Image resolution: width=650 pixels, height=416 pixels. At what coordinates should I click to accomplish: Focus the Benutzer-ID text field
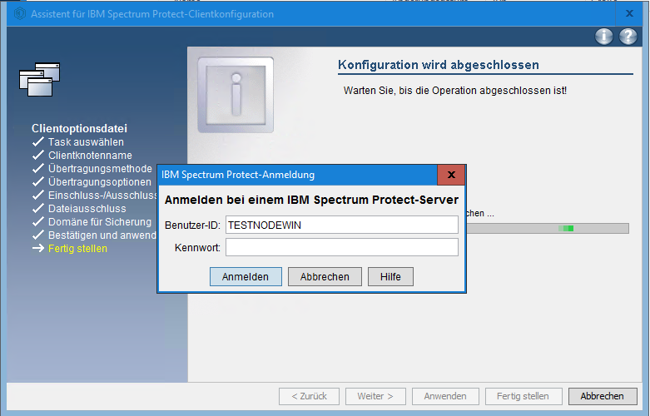pyautogui.click(x=341, y=225)
